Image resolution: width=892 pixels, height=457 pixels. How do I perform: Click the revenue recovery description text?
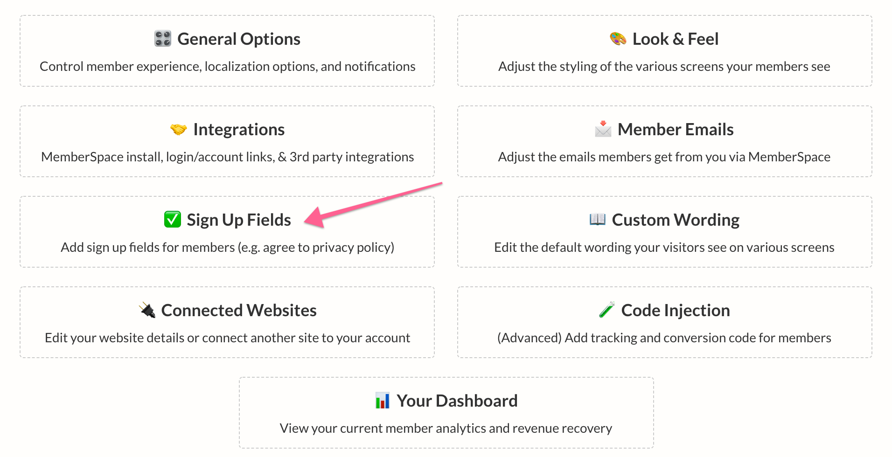click(x=446, y=428)
